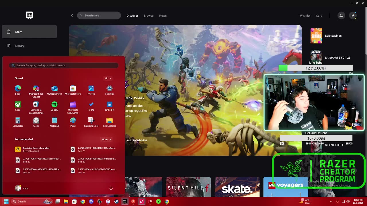
Task: Open Notepad from pinned apps
Action: pyautogui.click(x=54, y=122)
